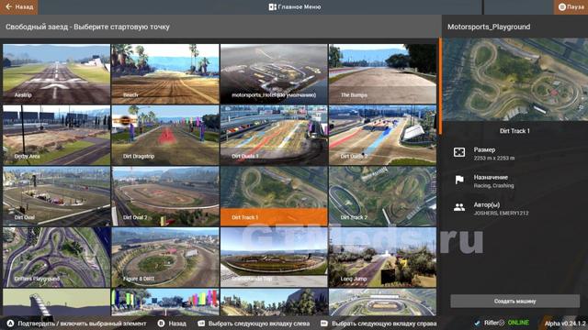
Task: Select the highlighted Dirt Track 1 tile
Action: tap(274, 196)
